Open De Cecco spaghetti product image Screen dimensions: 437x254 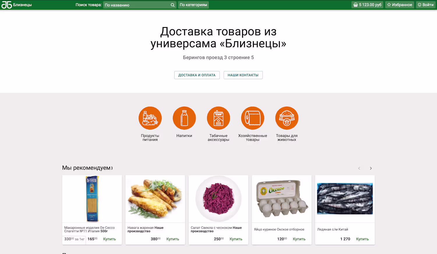pyautogui.click(x=92, y=199)
